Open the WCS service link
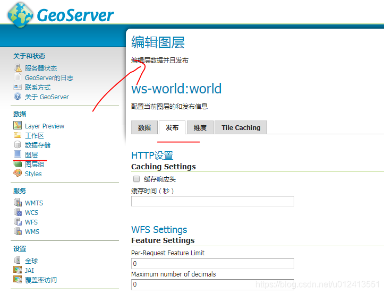 (31, 213)
